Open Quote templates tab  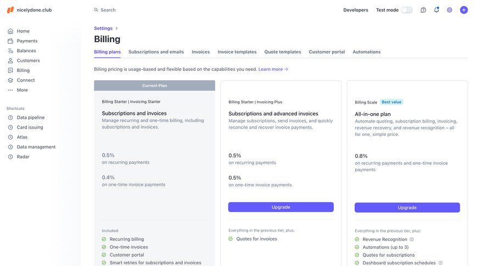coord(283,52)
